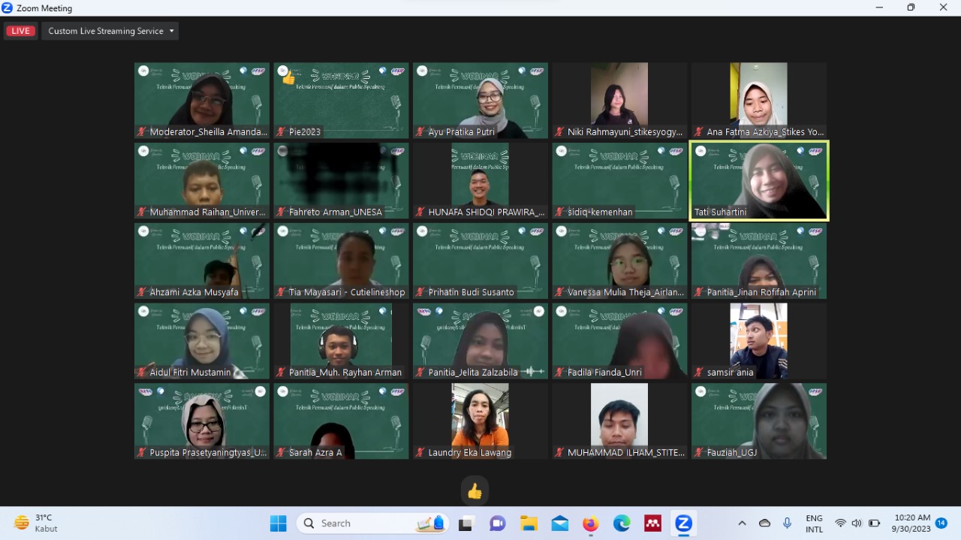Open File Explorer from the taskbar

pos(529,523)
